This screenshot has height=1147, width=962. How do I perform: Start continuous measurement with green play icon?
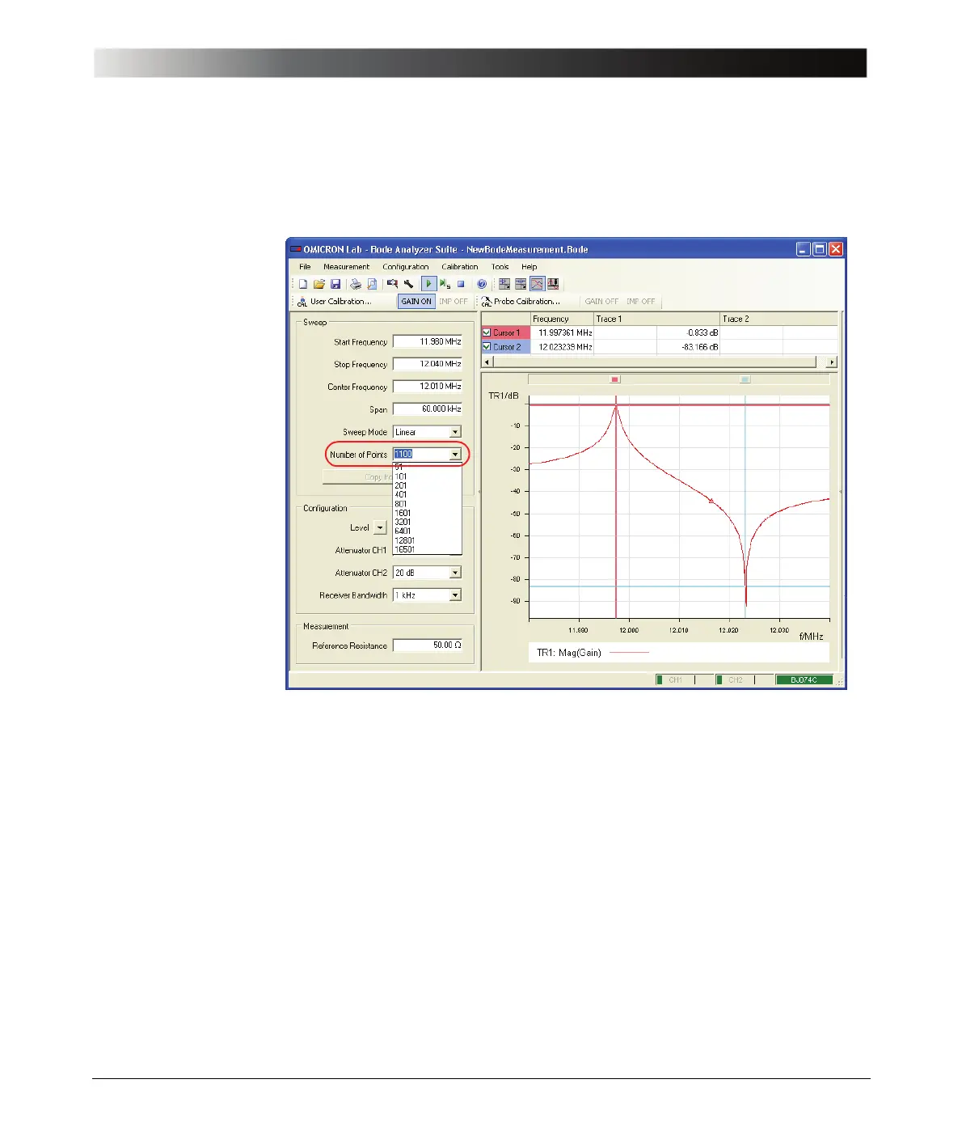tap(428, 284)
